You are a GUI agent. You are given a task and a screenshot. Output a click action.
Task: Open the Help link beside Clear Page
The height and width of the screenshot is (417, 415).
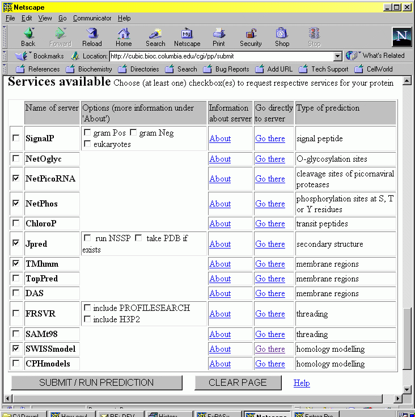[302, 383]
